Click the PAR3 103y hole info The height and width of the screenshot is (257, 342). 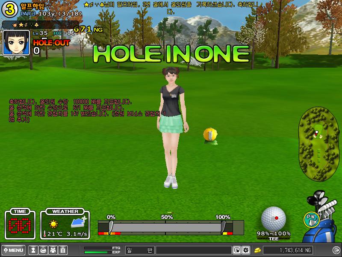[x=51, y=14]
